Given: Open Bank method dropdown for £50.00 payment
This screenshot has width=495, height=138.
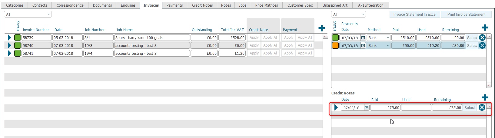Looking at the screenshot, I should pyautogui.click(x=387, y=45).
